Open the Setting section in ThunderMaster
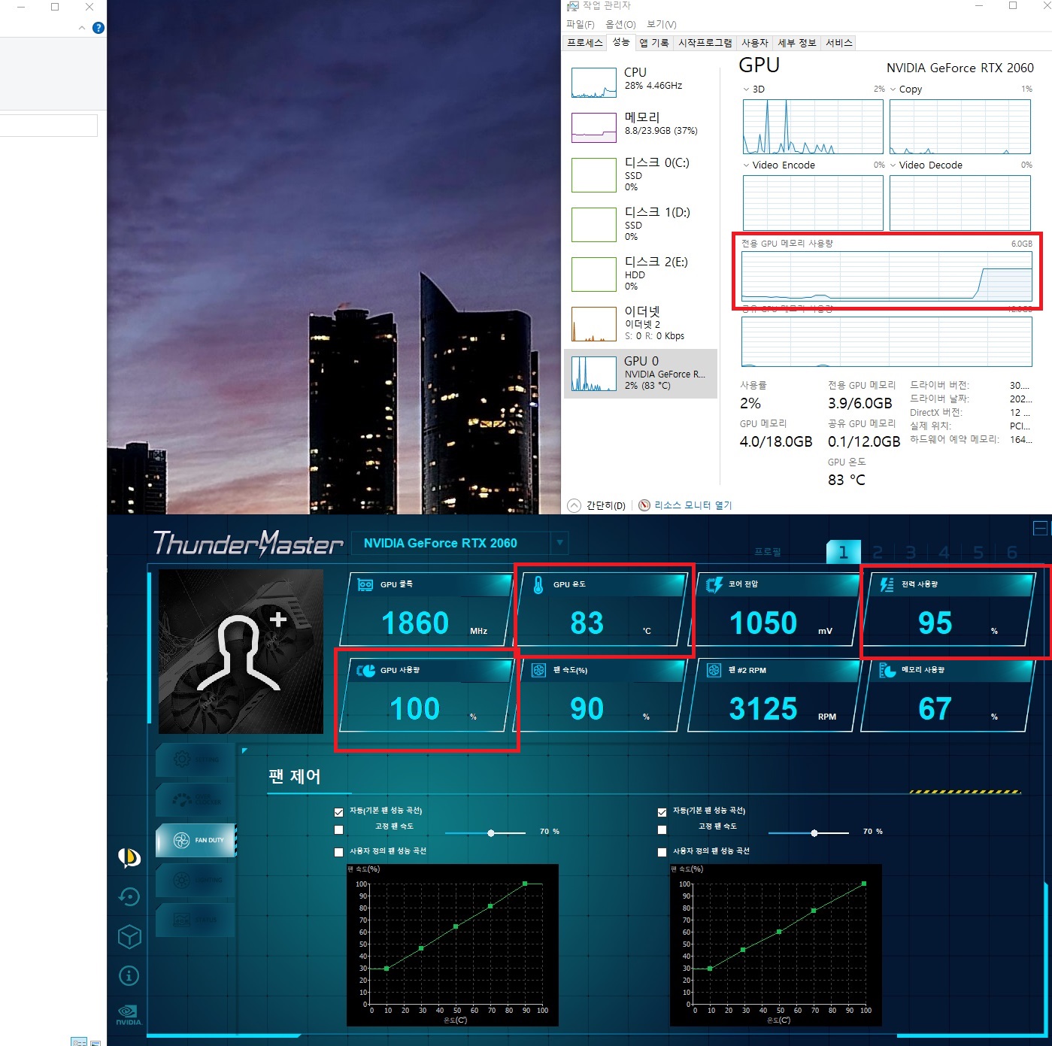Image resolution: width=1052 pixels, height=1046 pixels. (196, 759)
